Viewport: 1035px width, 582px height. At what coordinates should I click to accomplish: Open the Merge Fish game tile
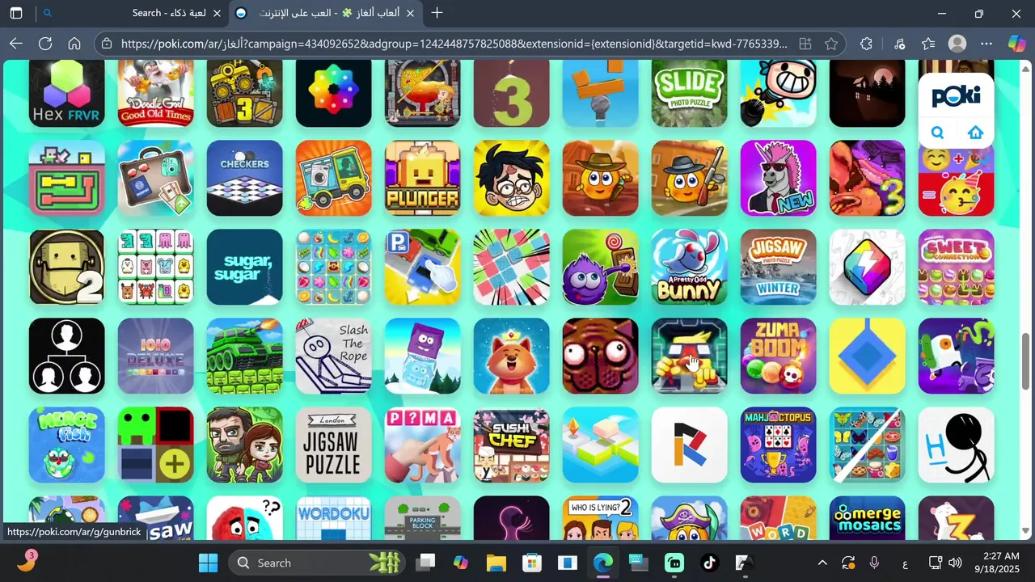(66, 445)
